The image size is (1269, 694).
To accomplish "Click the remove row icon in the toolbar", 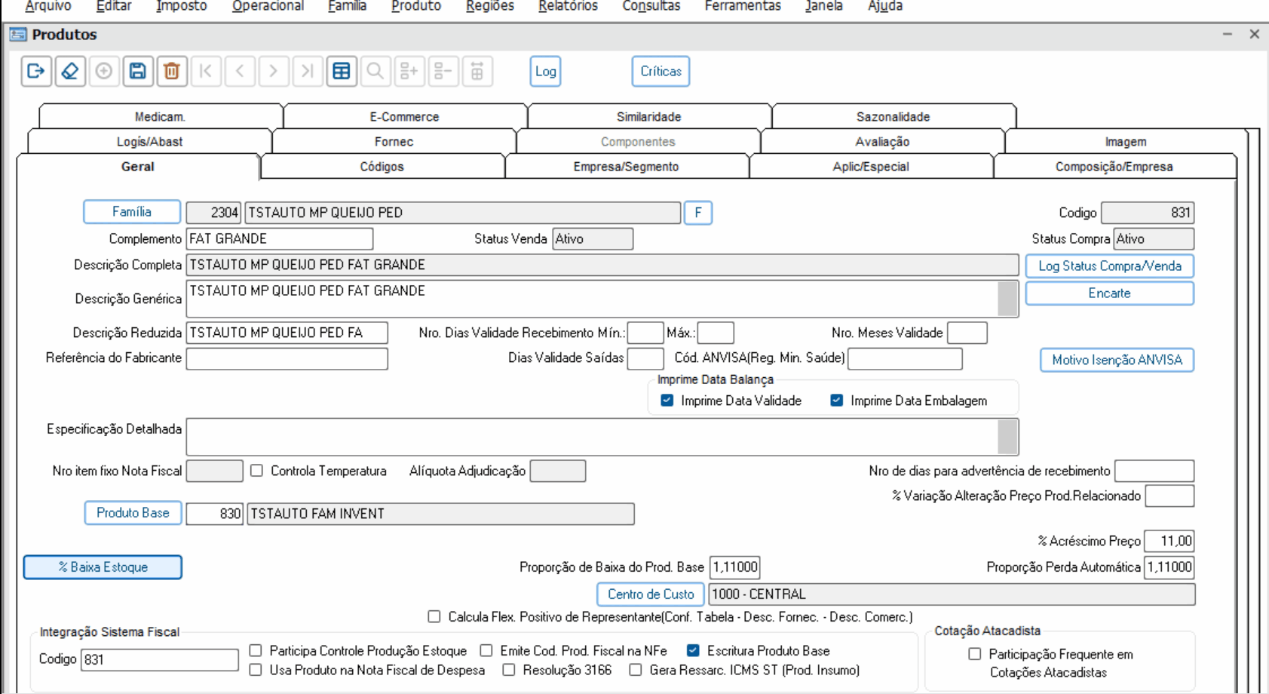I will [x=443, y=72].
